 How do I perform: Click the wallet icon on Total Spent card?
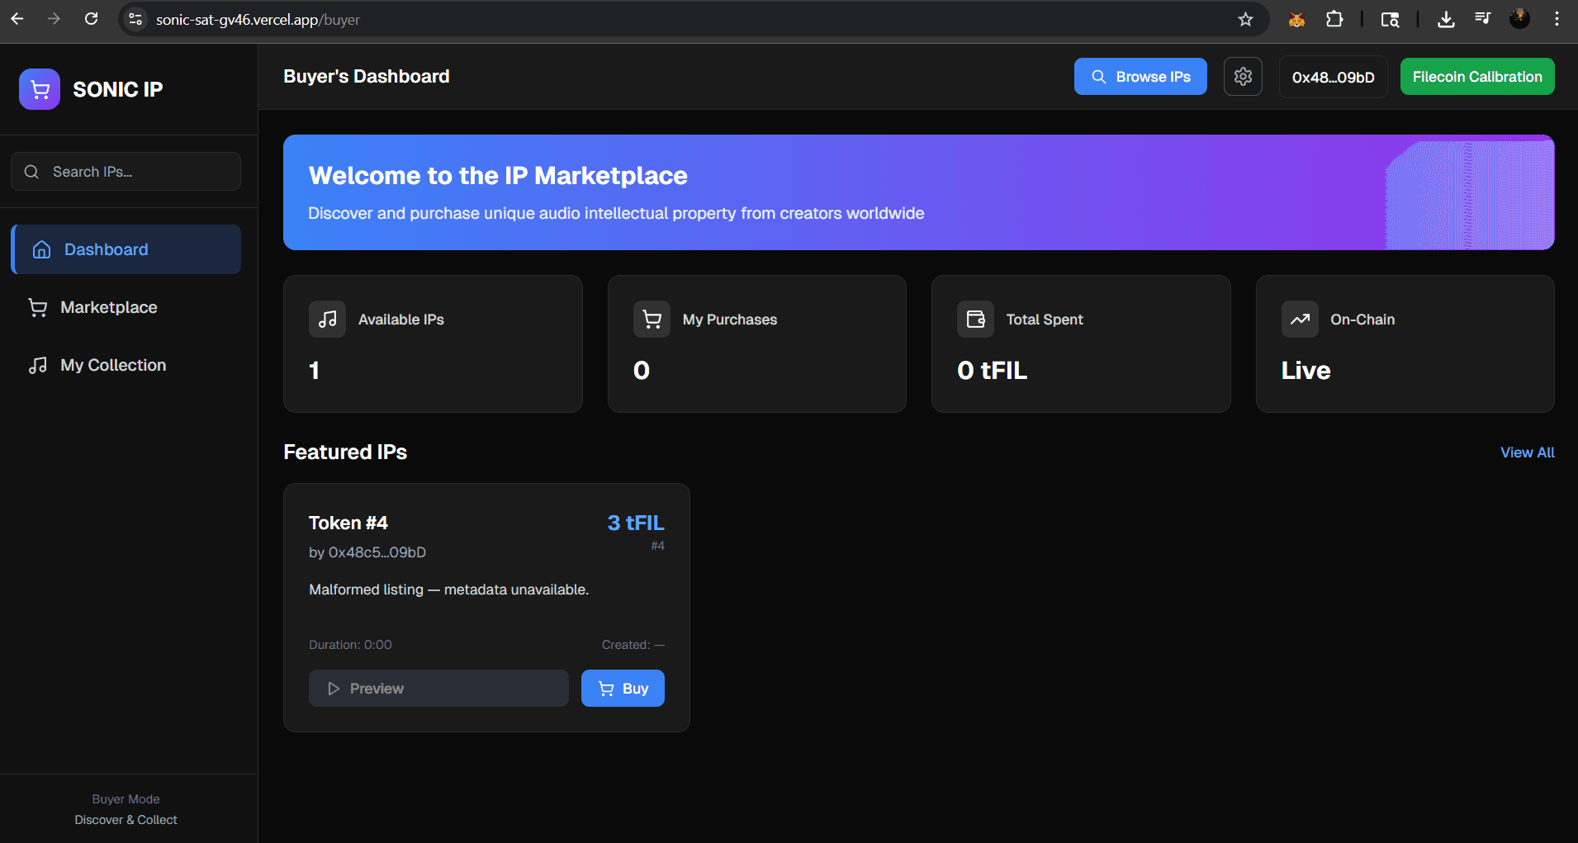pos(975,320)
